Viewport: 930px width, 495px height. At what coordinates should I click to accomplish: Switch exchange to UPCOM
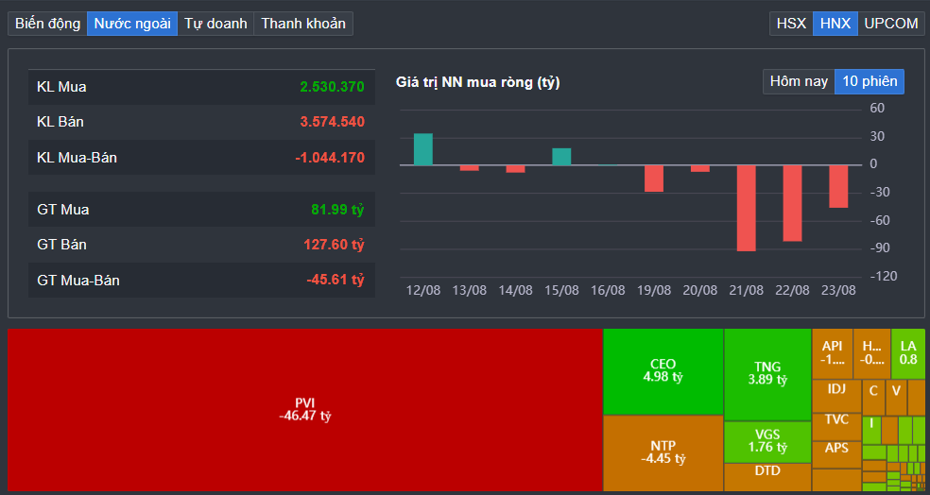tap(891, 24)
